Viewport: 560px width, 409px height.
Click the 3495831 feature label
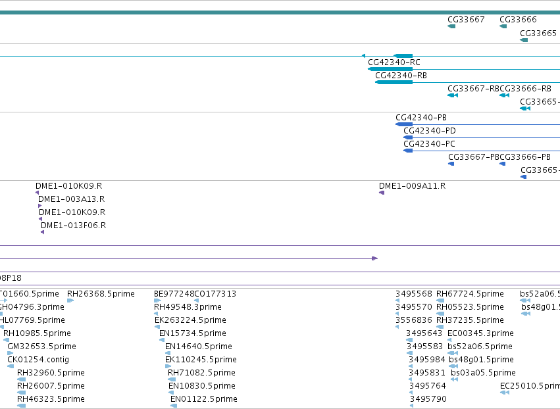click(x=427, y=373)
